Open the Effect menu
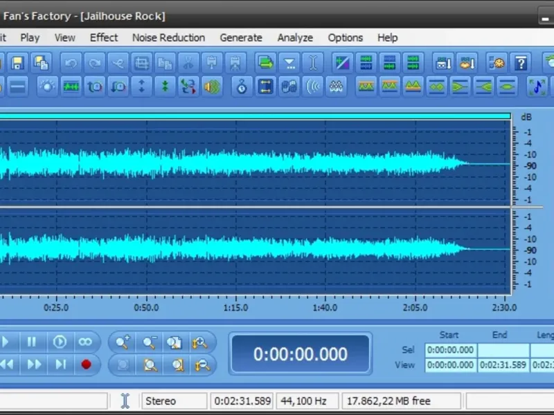 pyautogui.click(x=104, y=38)
